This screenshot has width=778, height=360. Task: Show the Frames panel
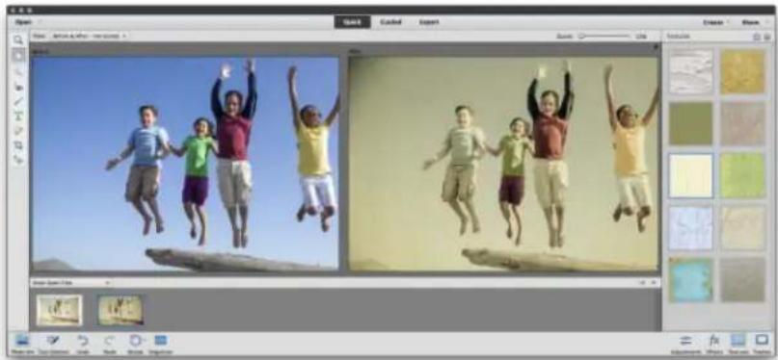(762, 345)
